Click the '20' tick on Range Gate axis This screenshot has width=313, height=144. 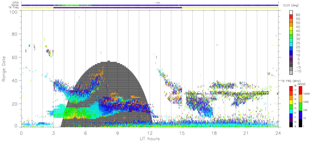pos(15,104)
